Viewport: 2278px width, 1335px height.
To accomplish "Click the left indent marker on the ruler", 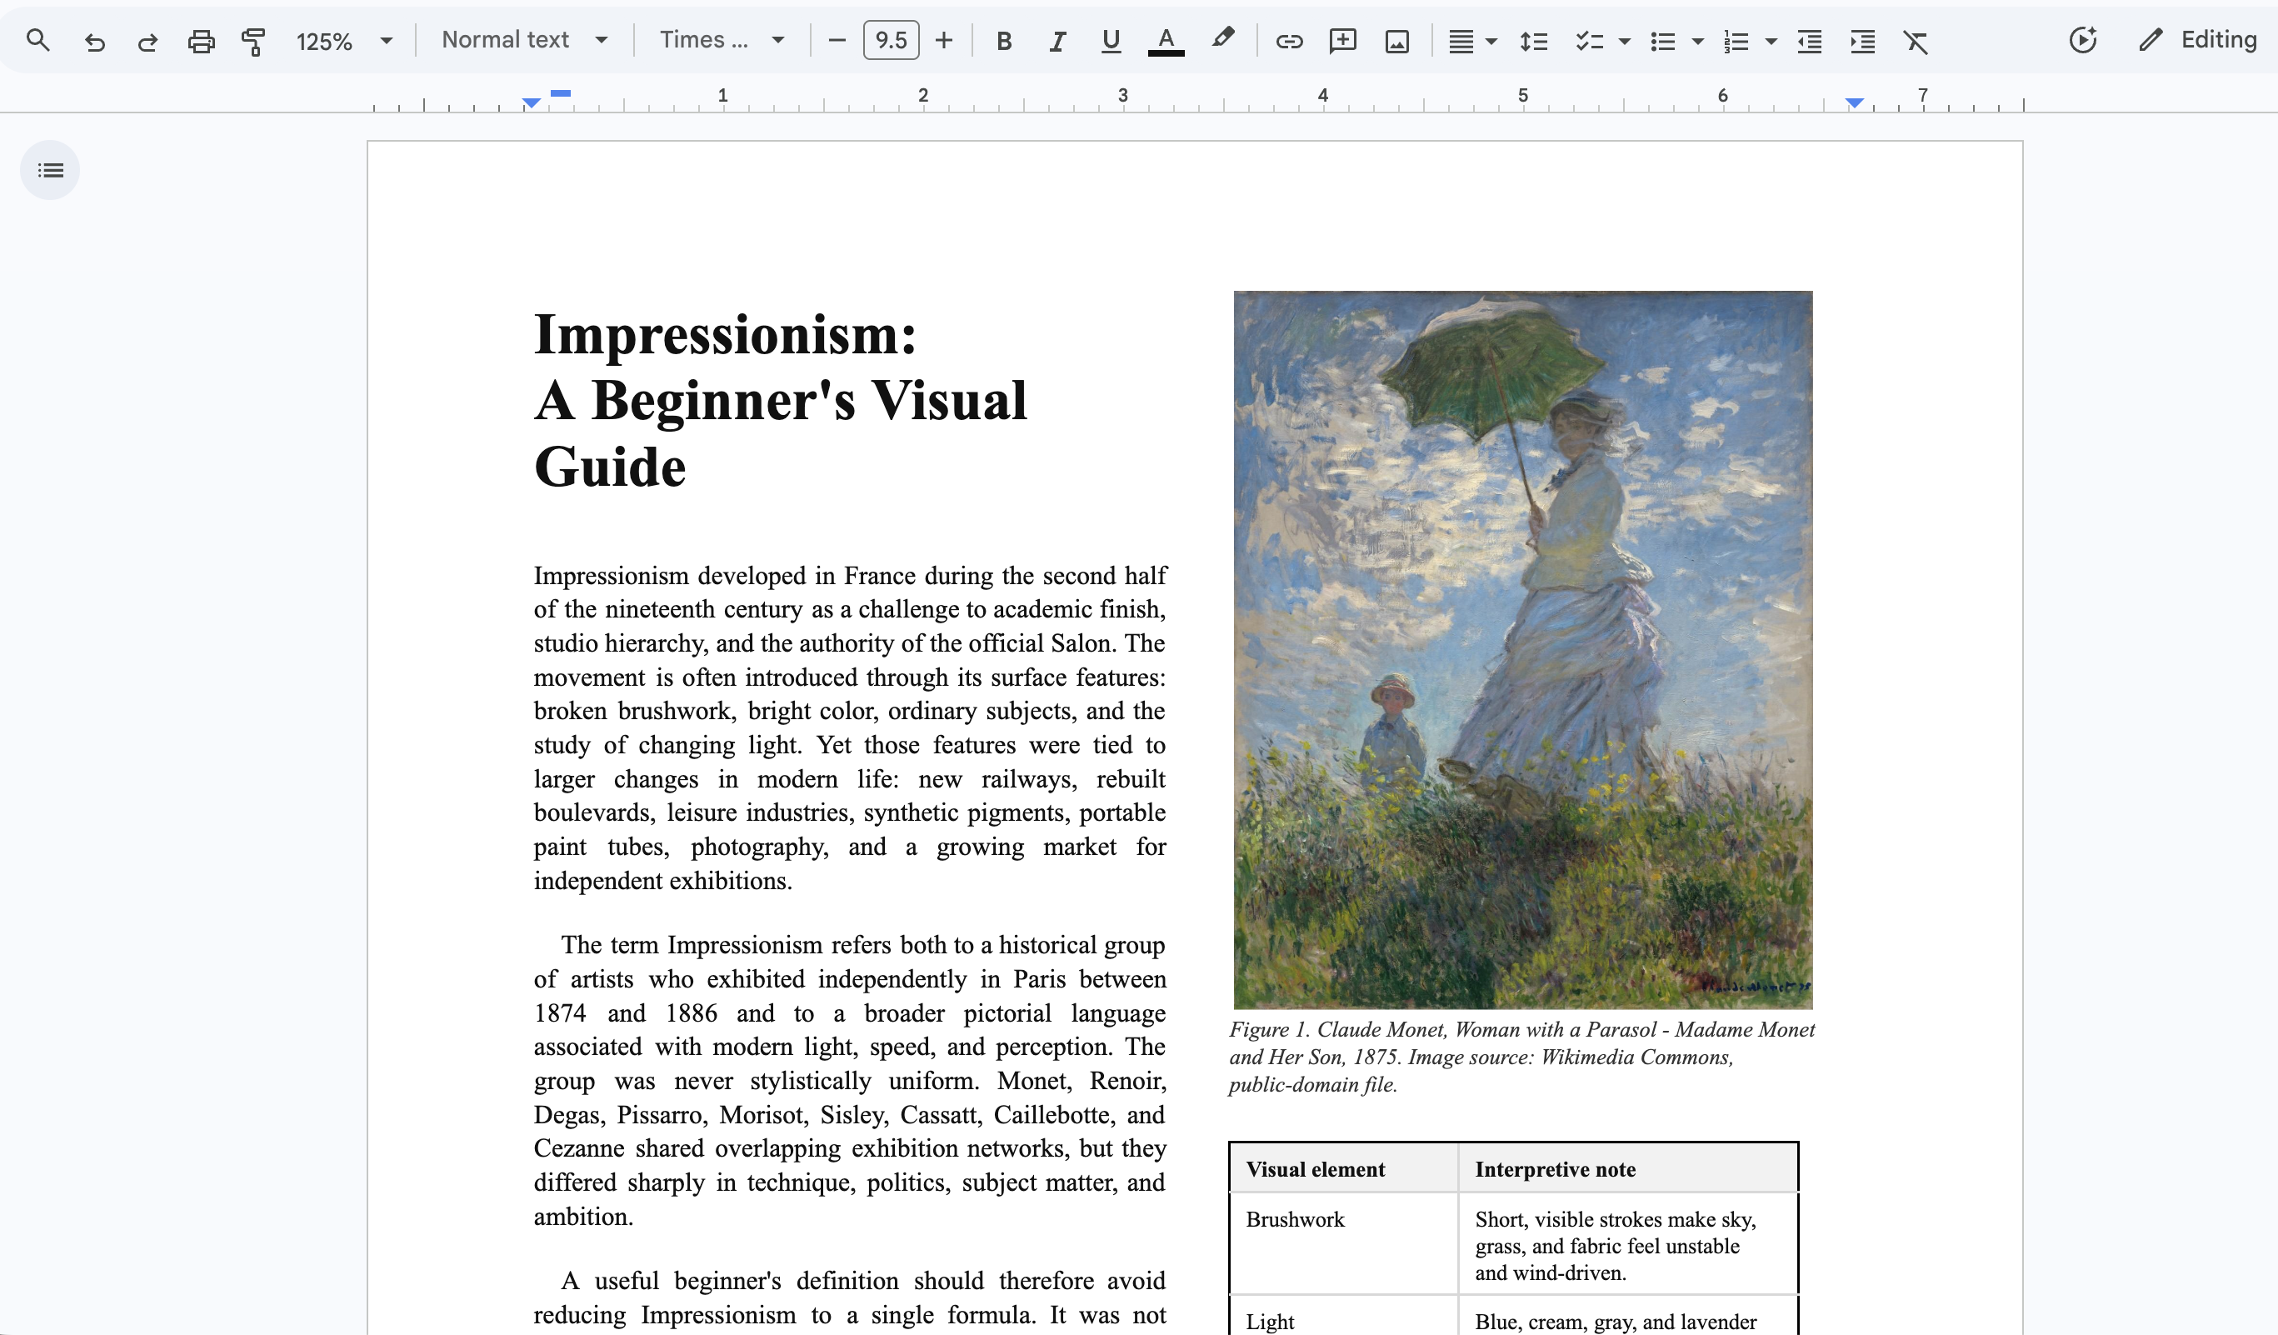I will (x=532, y=104).
